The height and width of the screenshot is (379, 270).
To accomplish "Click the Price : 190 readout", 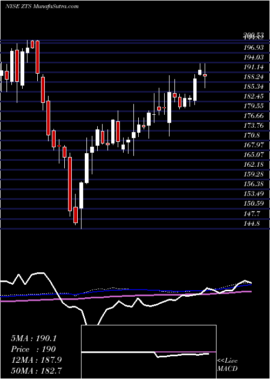I will [33, 349].
